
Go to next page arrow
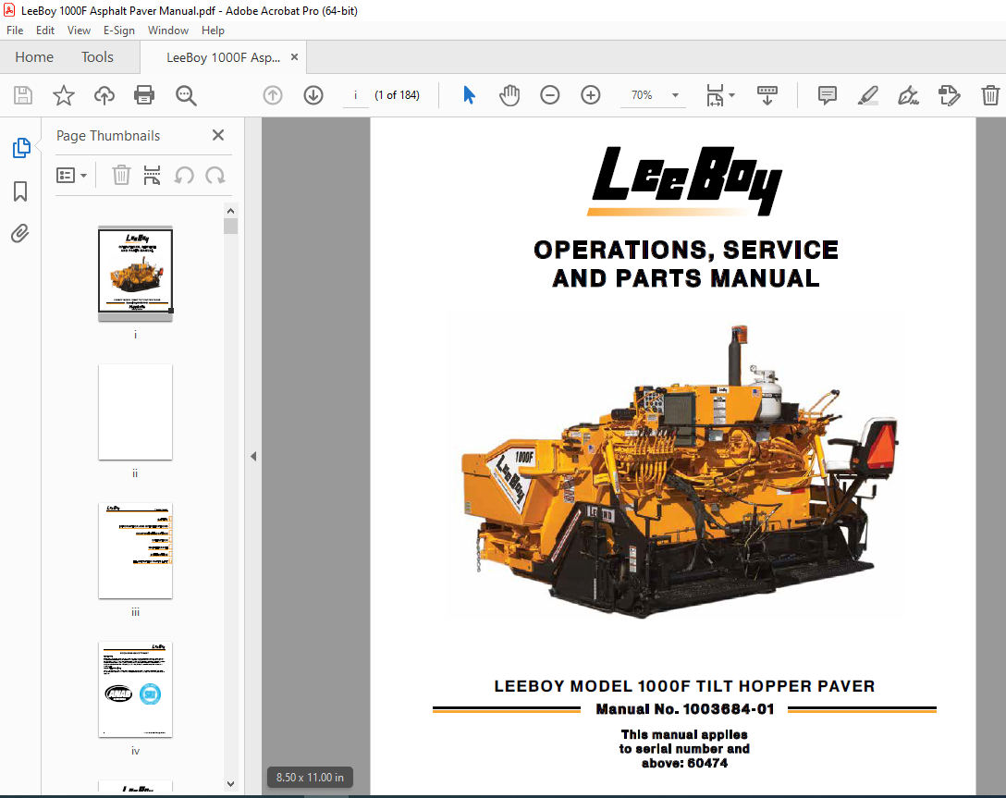[313, 95]
